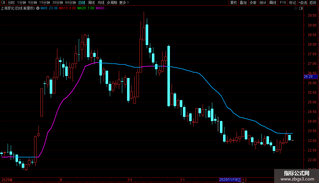Click the 28.00 price axis label

tap(312, 44)
